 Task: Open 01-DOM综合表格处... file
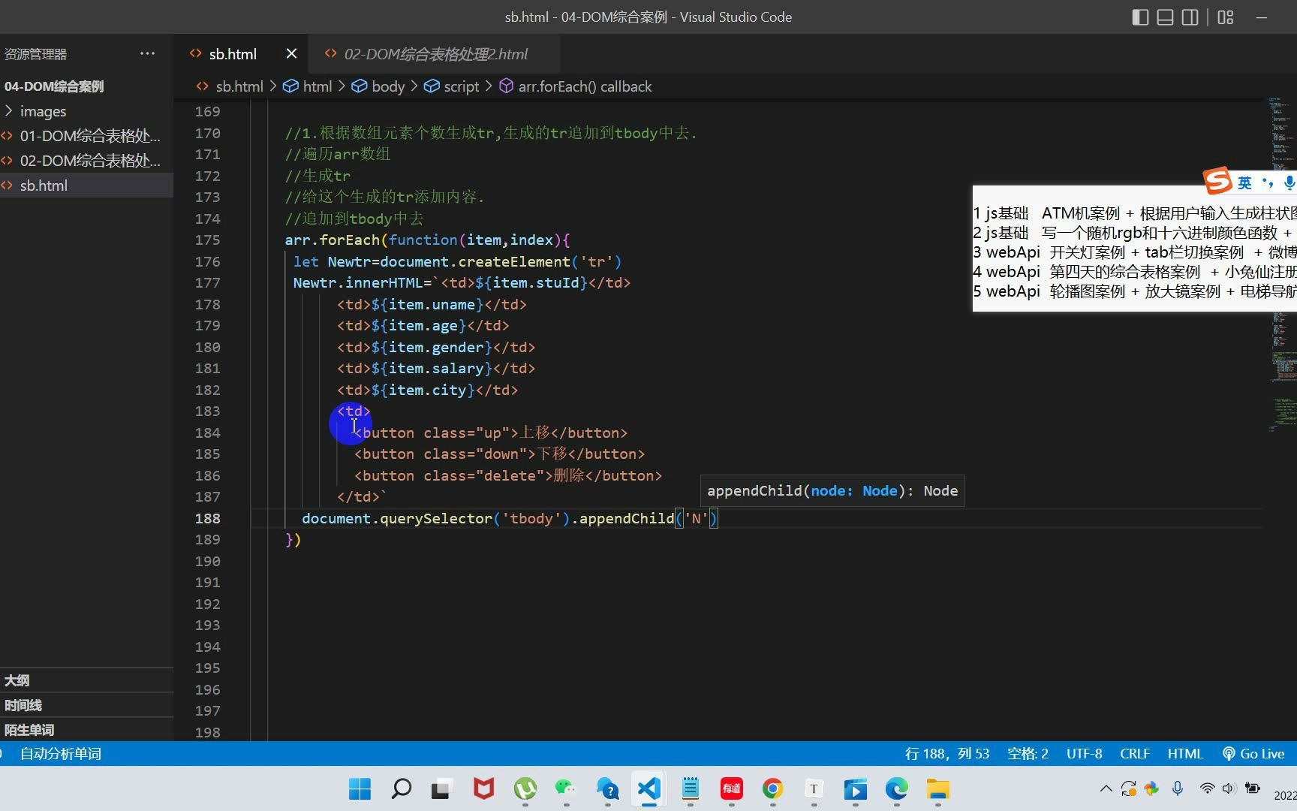pos(86,136)
